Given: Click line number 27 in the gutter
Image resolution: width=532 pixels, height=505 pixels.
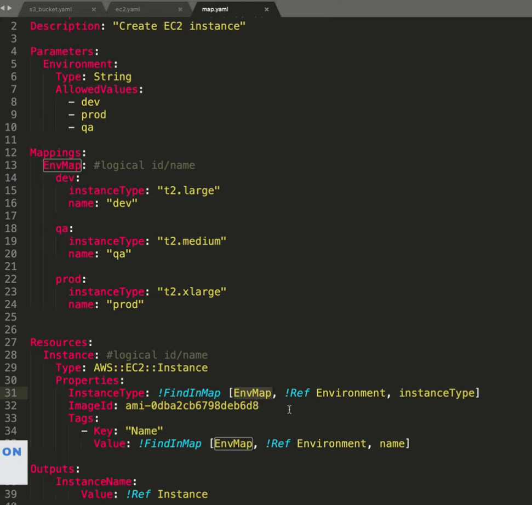Looking at the screenshot, I should point(13,342).
